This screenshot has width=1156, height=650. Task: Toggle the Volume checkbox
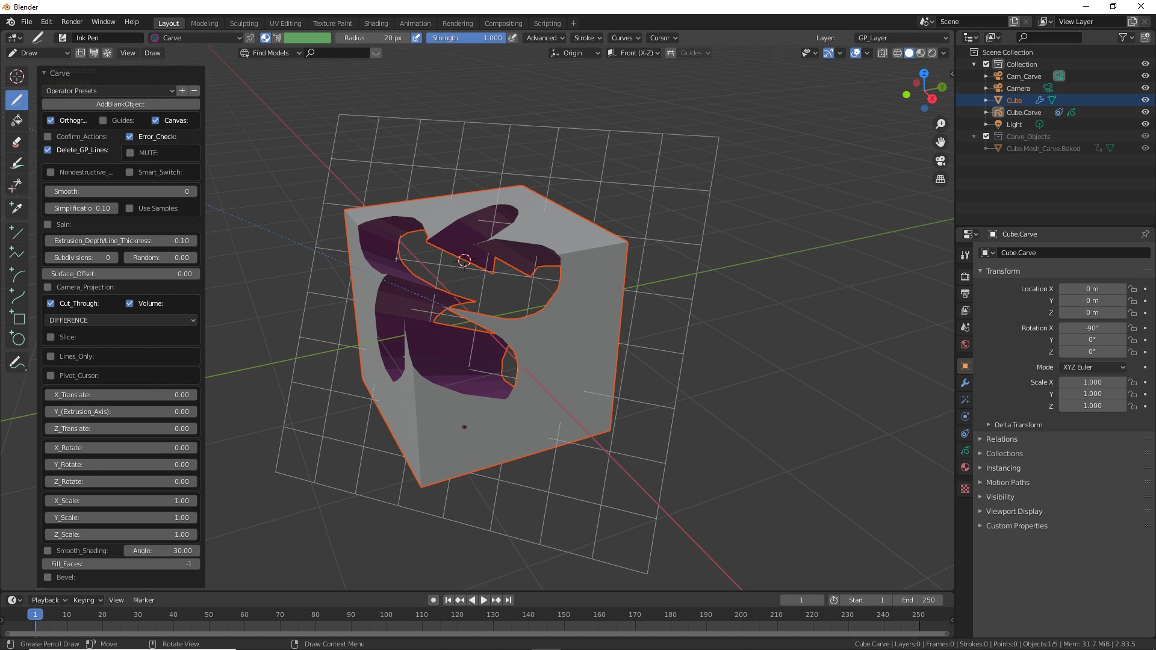[x=129, y=303]
